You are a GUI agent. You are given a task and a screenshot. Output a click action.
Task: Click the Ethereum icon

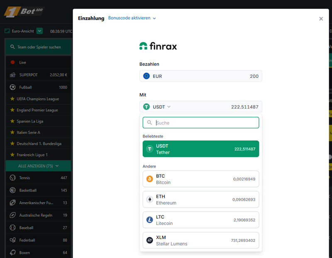pyautogui.click(x=149, y=200)
